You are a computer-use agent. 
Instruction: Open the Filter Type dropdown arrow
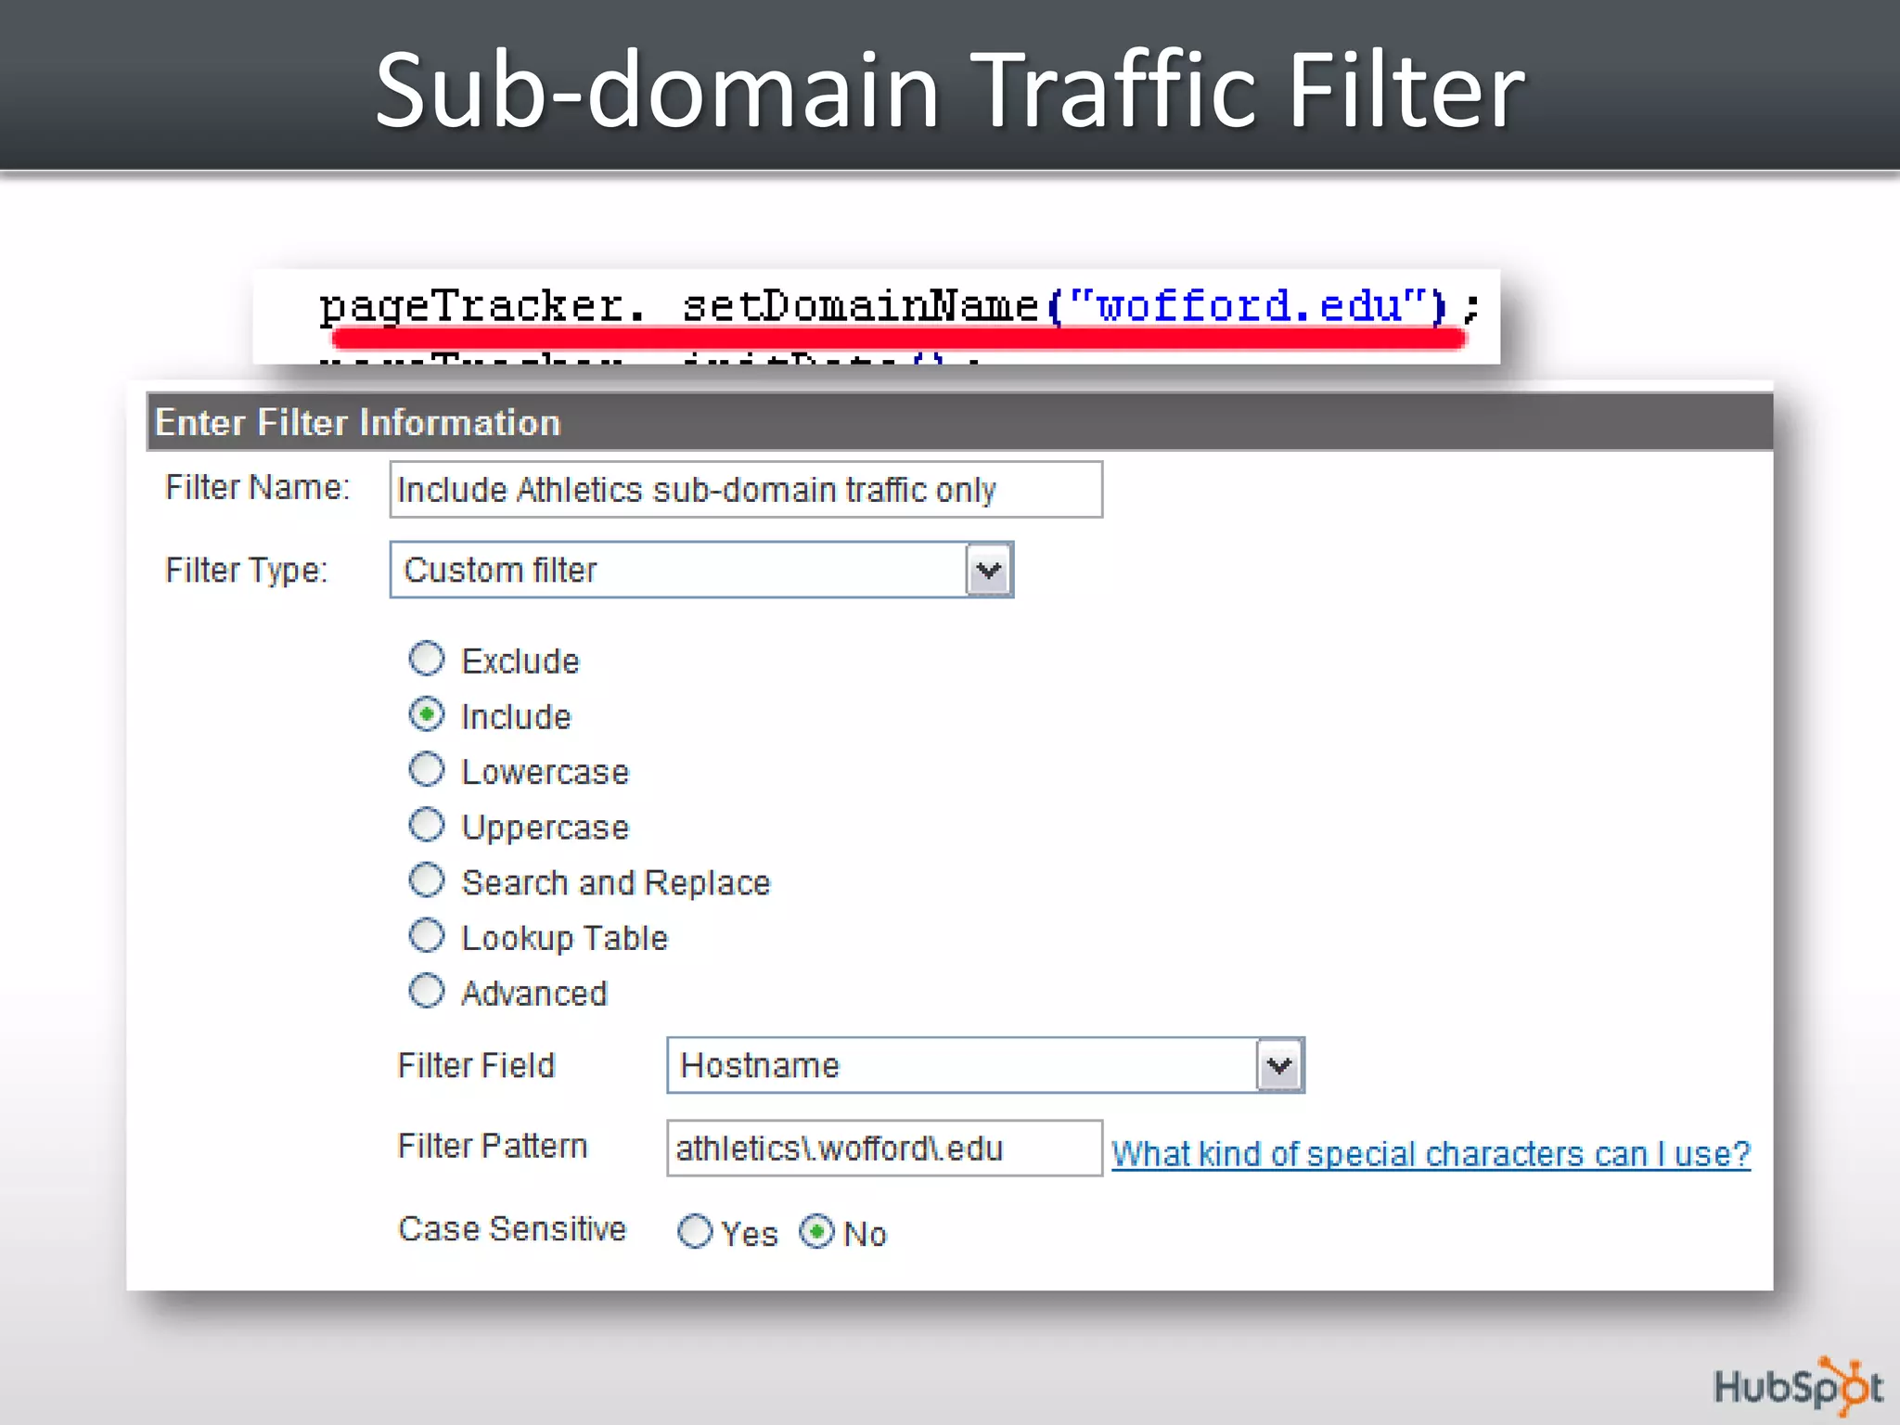point(989,570)
